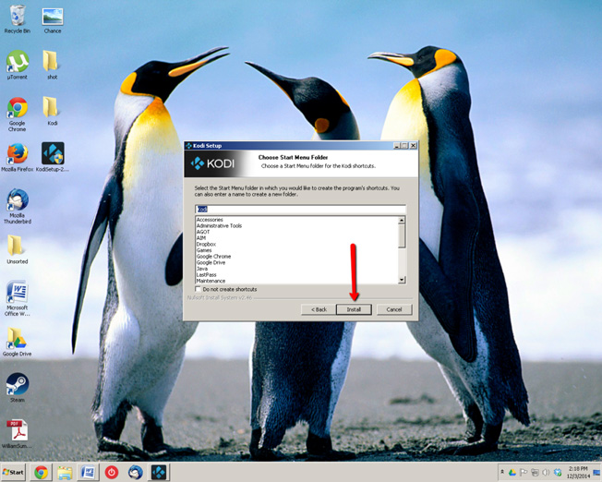Open Thunderbird from the taskbar
This screenshot has height=482, width=602.
tap(136, 472)
